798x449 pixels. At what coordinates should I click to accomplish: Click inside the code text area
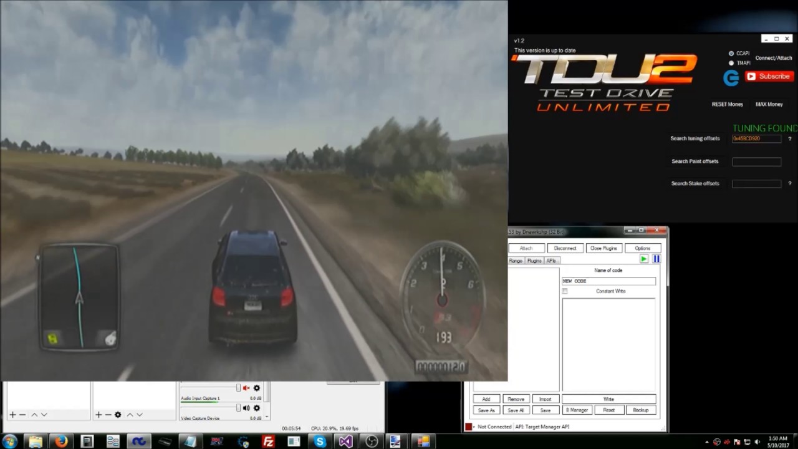(x=608, y=344)
